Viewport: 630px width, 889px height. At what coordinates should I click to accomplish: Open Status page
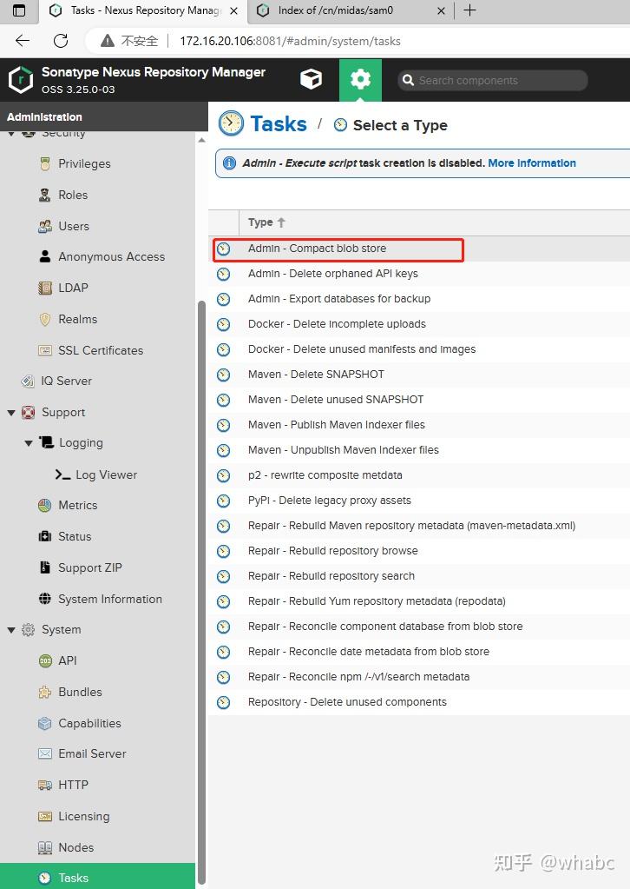(75, 536)
